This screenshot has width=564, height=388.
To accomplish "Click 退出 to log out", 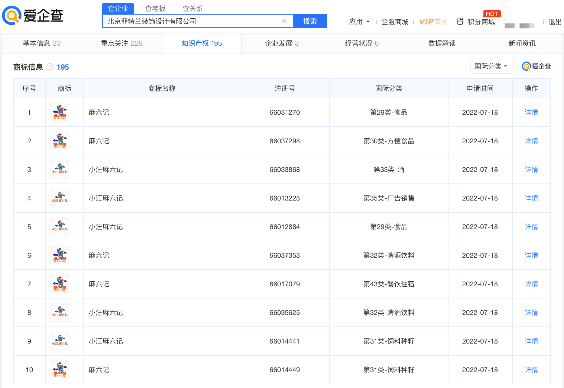I will point(555,22).
